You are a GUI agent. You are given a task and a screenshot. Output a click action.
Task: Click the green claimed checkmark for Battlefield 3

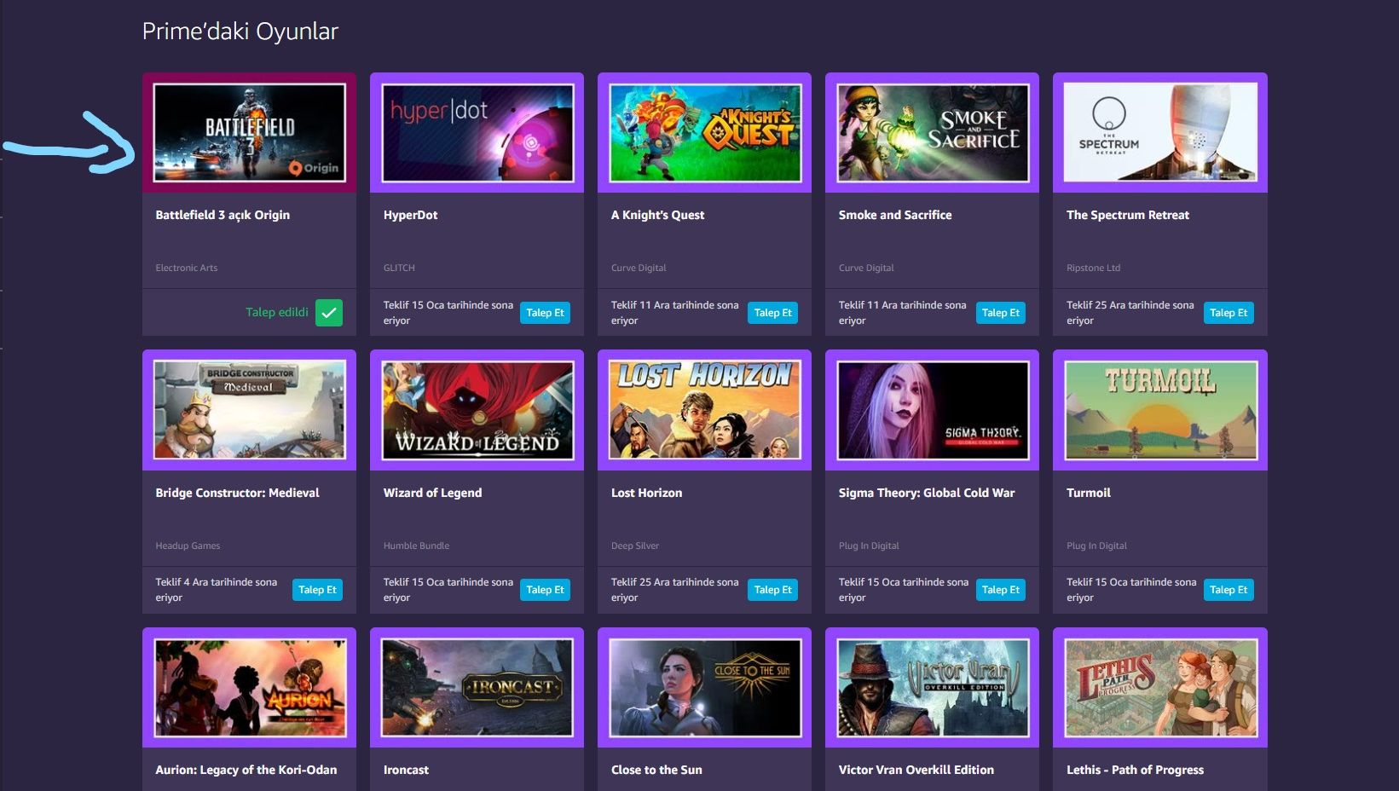click(329, 313)
